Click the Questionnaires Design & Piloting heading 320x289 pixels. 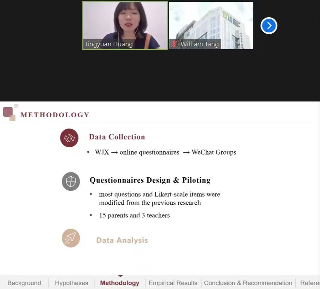tap(150, 180)
